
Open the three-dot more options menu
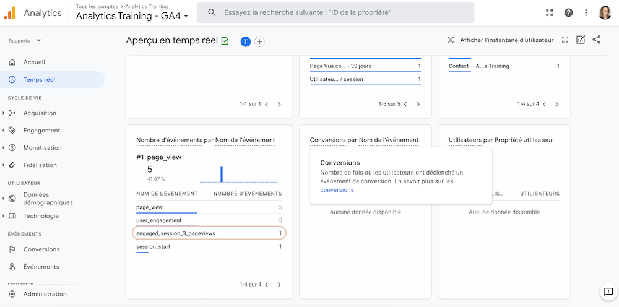(586, 12)
